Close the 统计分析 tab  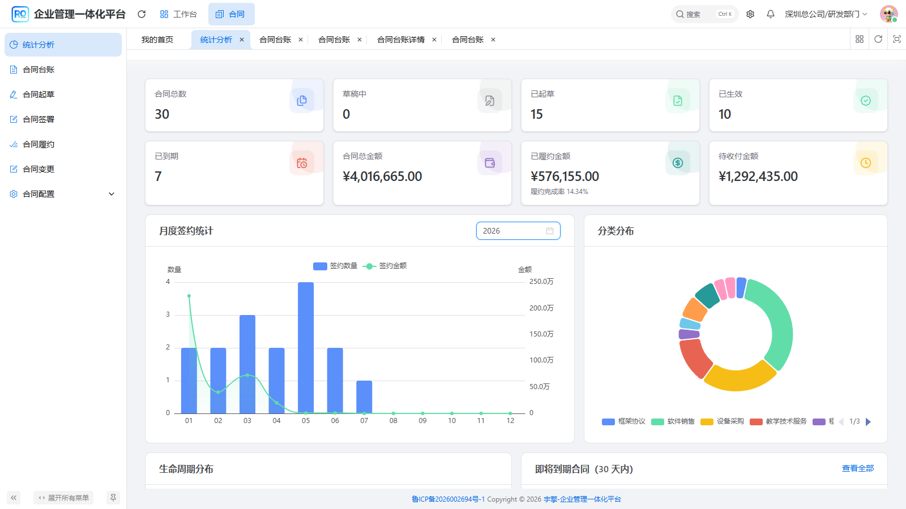pyautogui.click(x=242, y=40)
